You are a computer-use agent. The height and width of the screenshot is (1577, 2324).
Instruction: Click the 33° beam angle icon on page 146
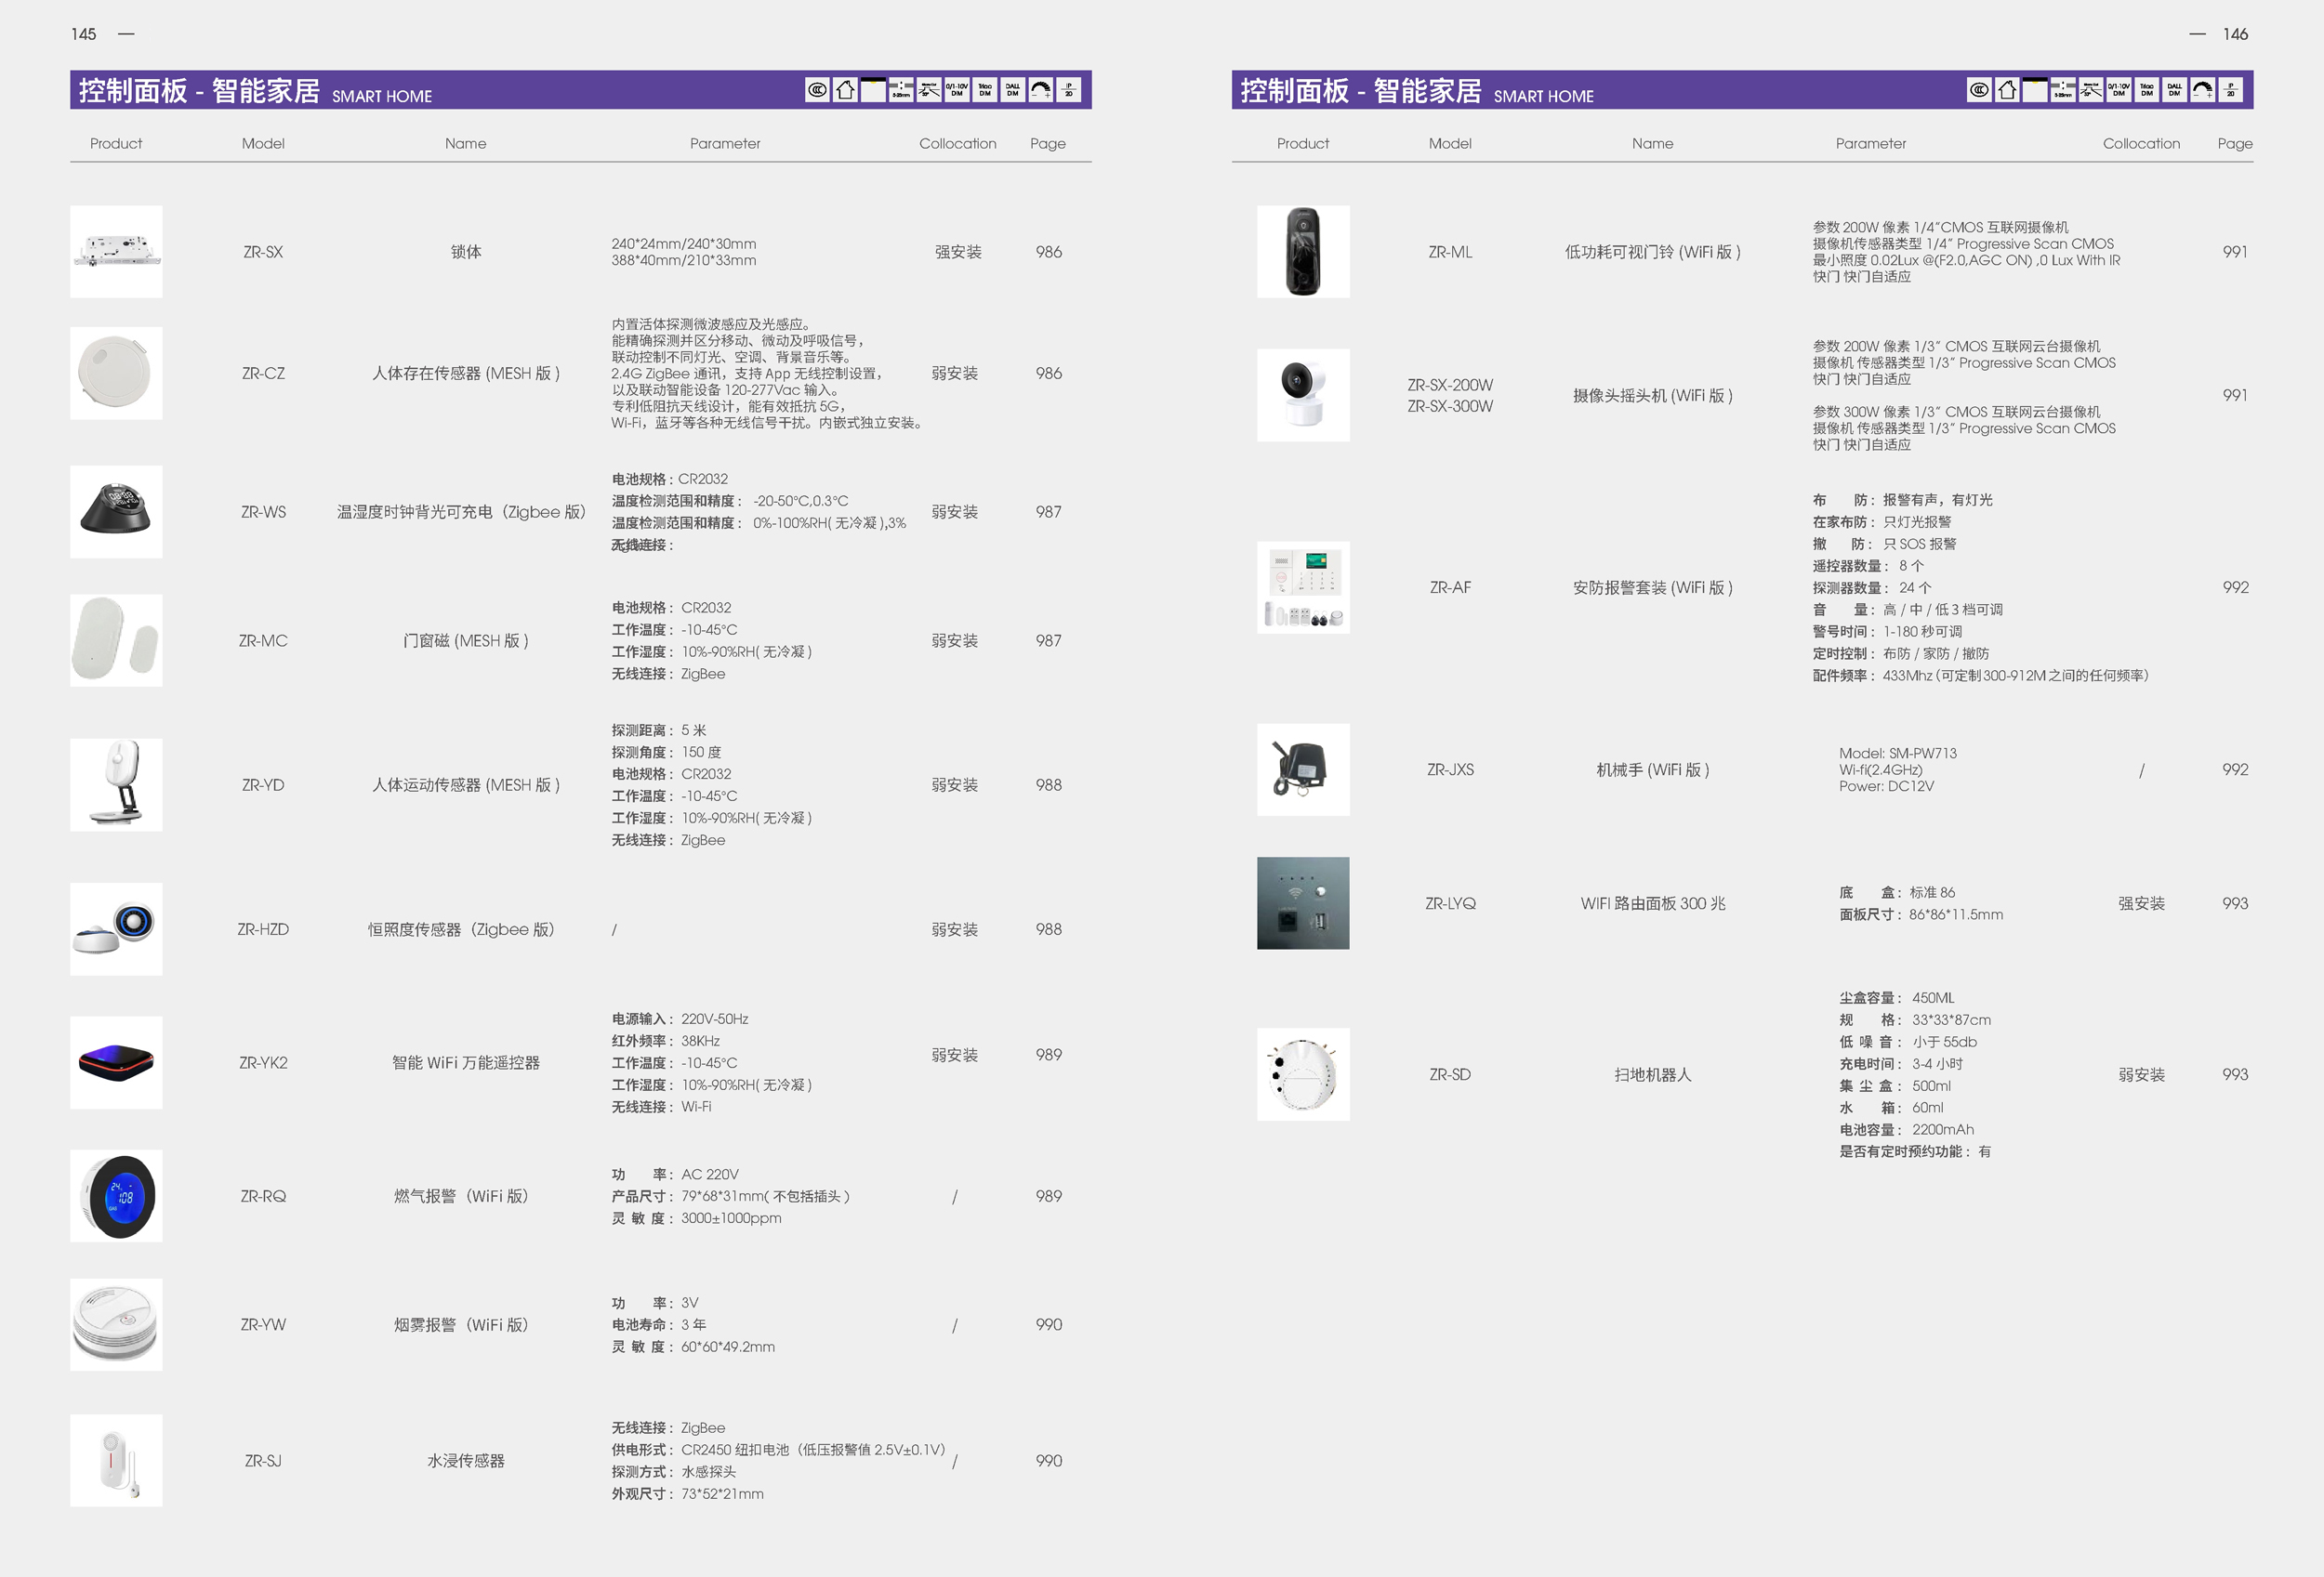[x=2091, y=90]
